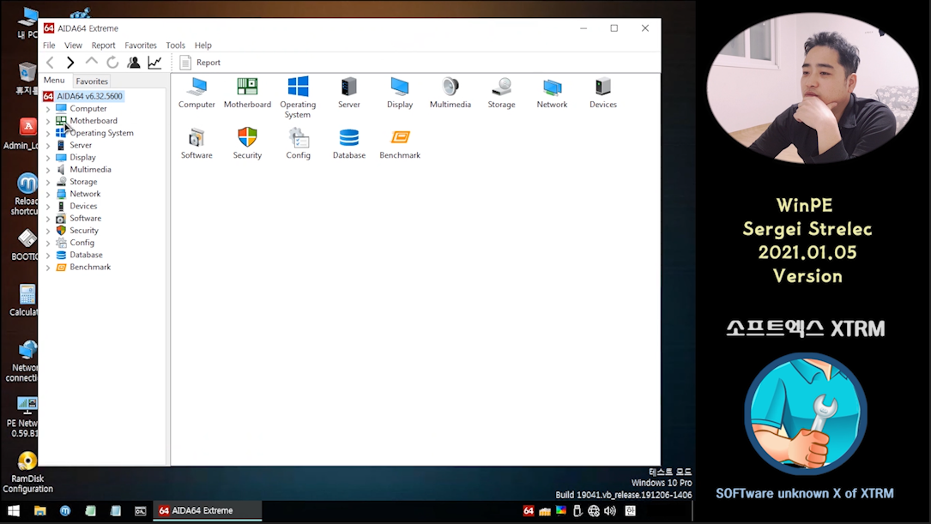Click the graph chart toolbar icon

155,63
